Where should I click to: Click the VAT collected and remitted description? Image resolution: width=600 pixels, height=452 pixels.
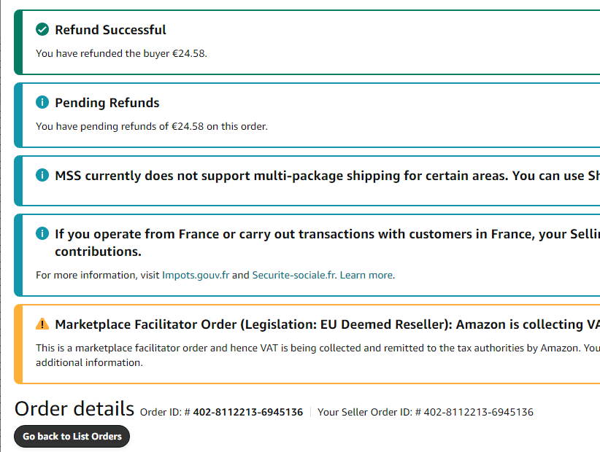point(314,348)
